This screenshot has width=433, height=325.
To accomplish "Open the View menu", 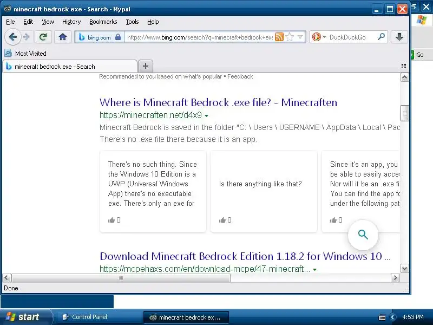I will pos(48,22).
